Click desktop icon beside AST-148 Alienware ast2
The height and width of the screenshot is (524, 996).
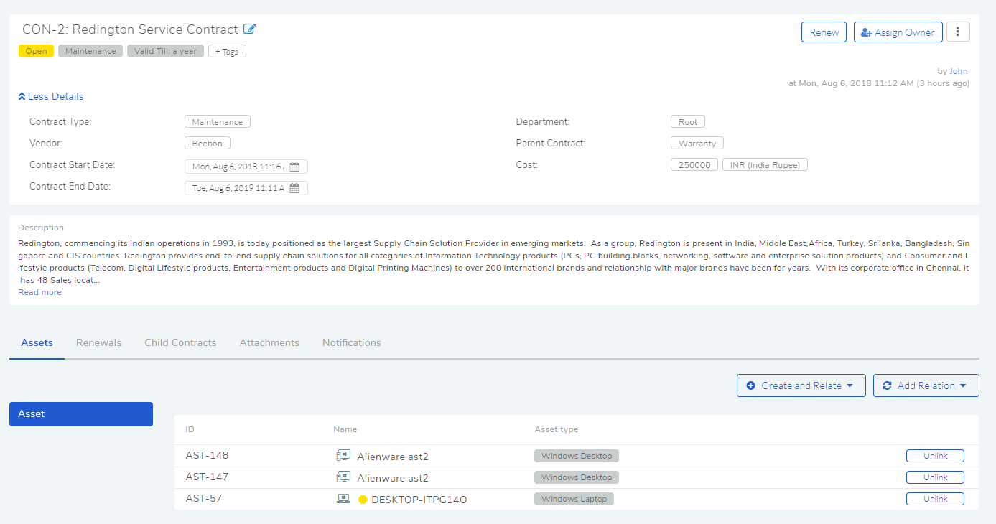click(x=343, y=456)
